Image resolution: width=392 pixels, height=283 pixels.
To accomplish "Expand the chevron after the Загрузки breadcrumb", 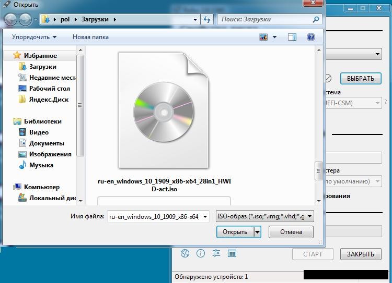I will click(x=115, y=19).
